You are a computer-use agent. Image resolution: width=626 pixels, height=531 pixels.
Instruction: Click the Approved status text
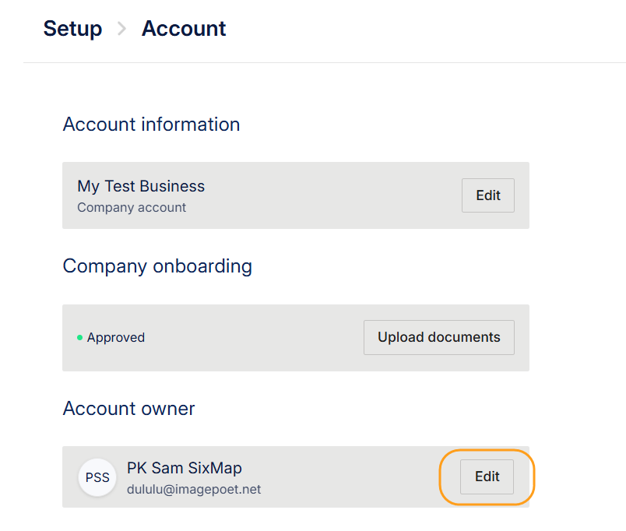(x=116, y=338)
